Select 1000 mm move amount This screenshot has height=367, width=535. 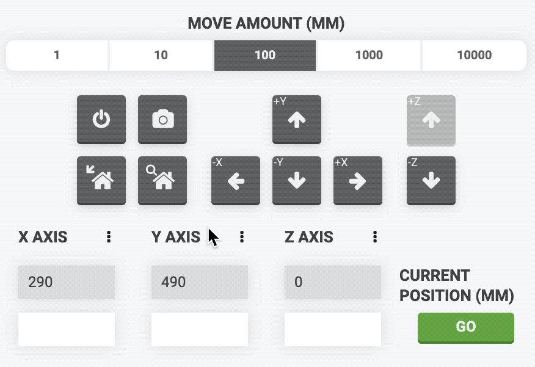tap(369, 56)
